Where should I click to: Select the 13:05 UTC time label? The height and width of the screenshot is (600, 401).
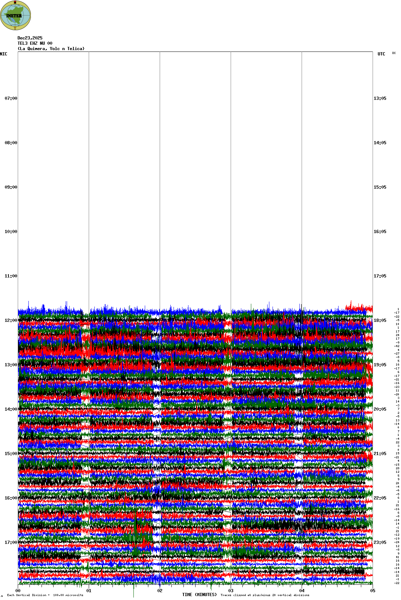(380, 98)
